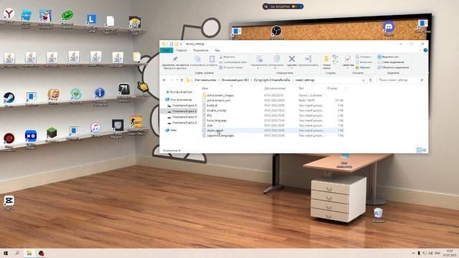Click the Cut (Вырезать) scissors command
This screenshot has width=459, height=258.
(227, 57)
